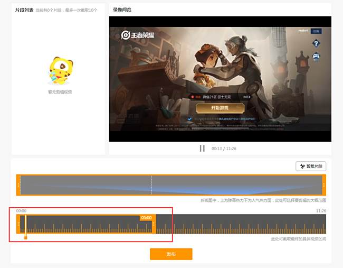The height and width of the screenshot is (268, 343).
Task: Click the 王者荣耀 logo in the video
Action: point(138,35)
